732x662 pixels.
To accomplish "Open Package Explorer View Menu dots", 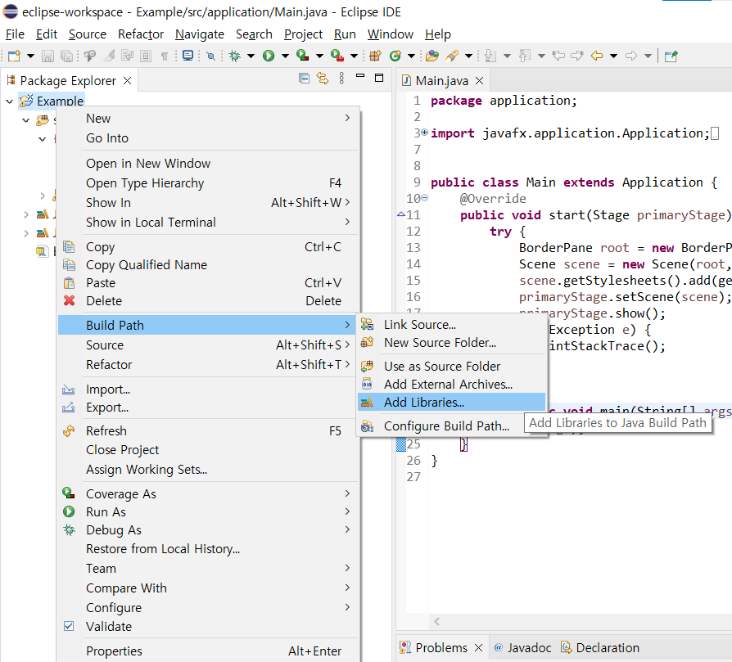I will 341,79.
